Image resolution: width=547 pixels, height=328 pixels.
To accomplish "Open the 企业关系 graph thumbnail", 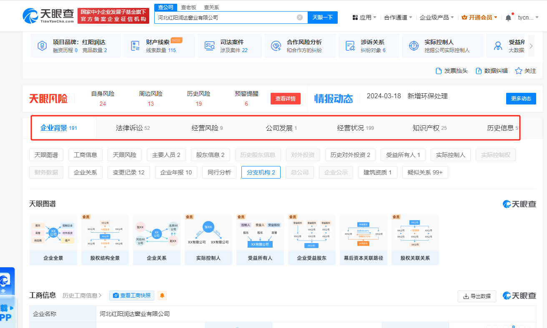I will pyautogui.click(x=157, y=240).
